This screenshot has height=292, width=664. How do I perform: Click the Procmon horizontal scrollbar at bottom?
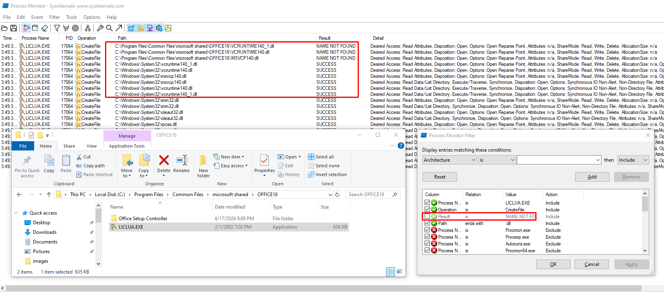(x=324, y=288)
